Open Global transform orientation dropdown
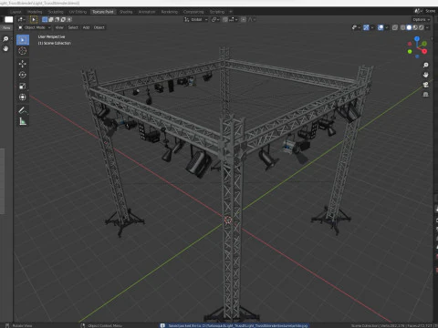The height and width of the screenshot is (328, 438). 196,19
